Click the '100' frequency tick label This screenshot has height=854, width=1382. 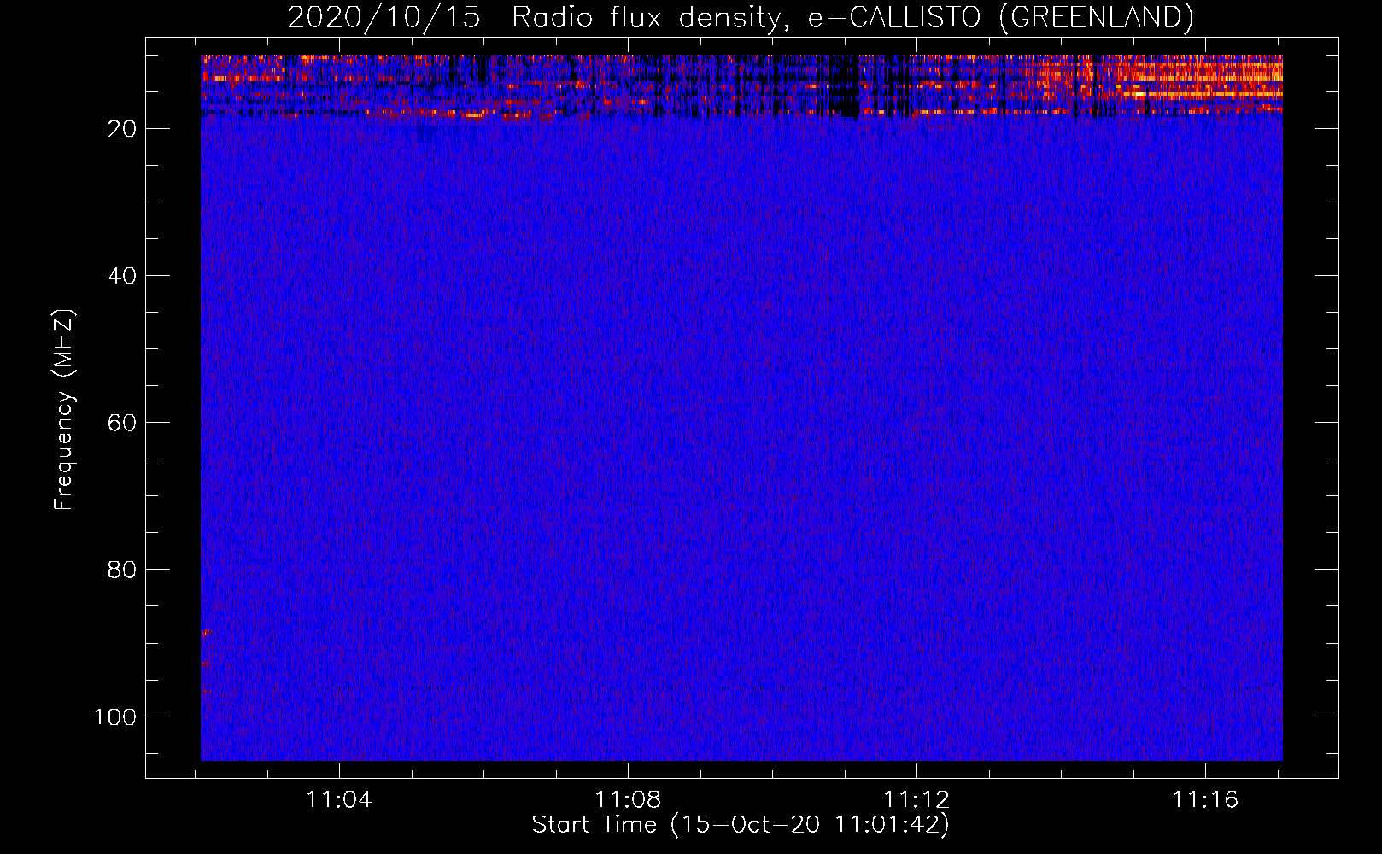click(115, 717)
